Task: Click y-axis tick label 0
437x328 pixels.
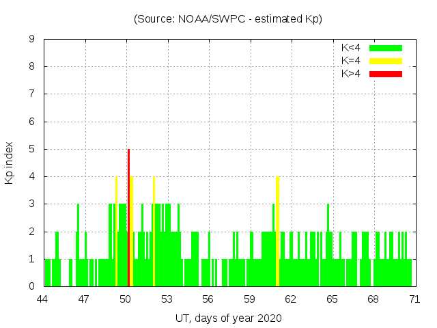Action: coord(31,286)
